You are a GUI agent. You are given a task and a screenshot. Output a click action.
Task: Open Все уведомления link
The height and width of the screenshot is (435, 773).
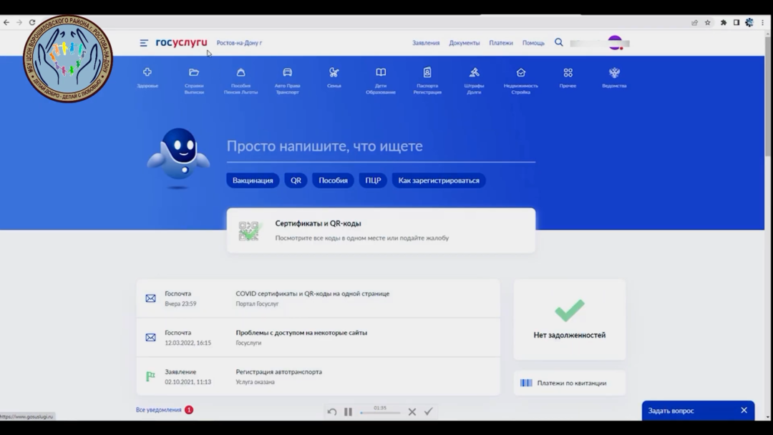[159, 410]
